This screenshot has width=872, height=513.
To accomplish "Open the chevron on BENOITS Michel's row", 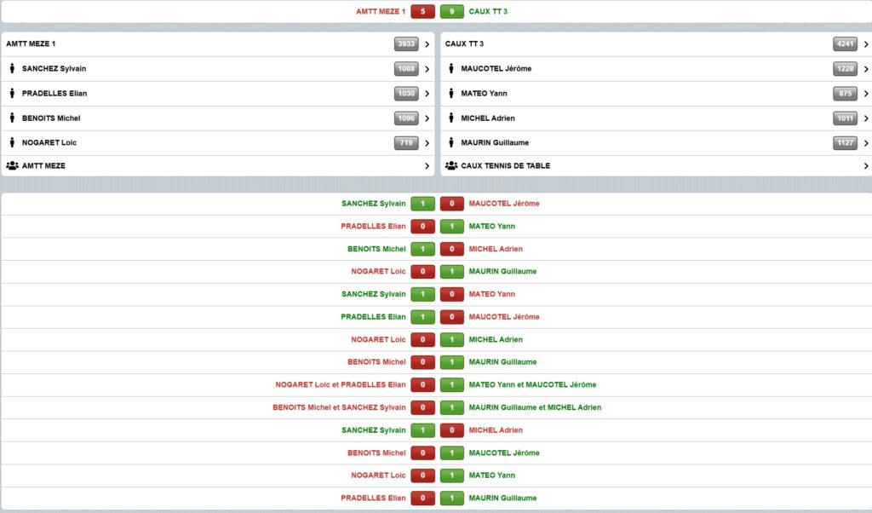I will click(427, 118).
